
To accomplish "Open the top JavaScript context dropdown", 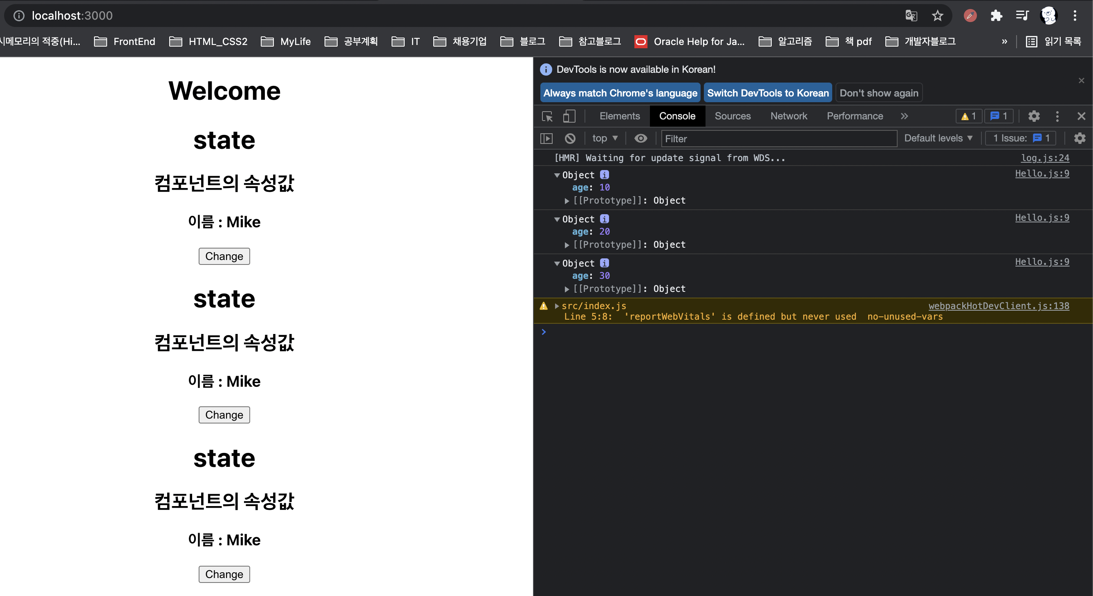I will [x=605, y=138].
